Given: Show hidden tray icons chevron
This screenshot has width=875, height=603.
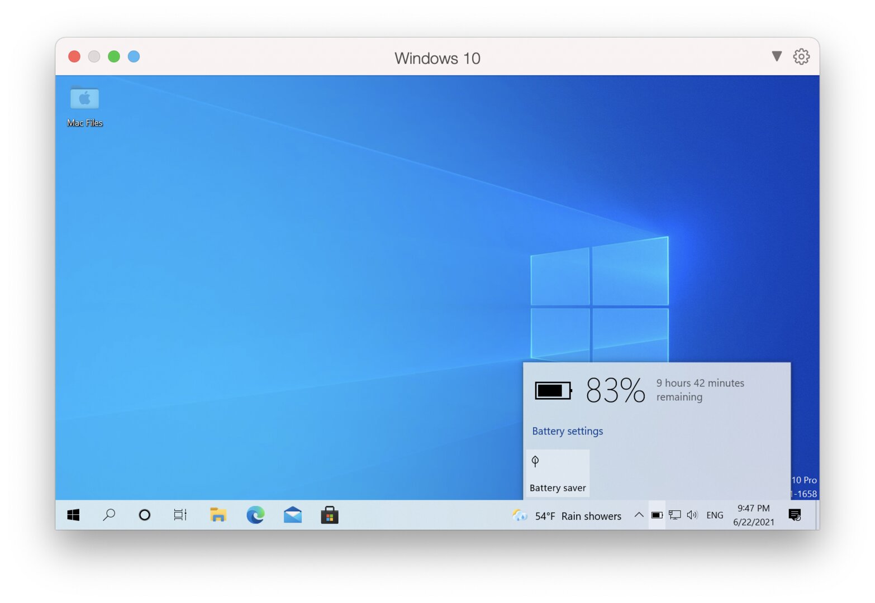Looking at the screenshot, I should point(639,515).
